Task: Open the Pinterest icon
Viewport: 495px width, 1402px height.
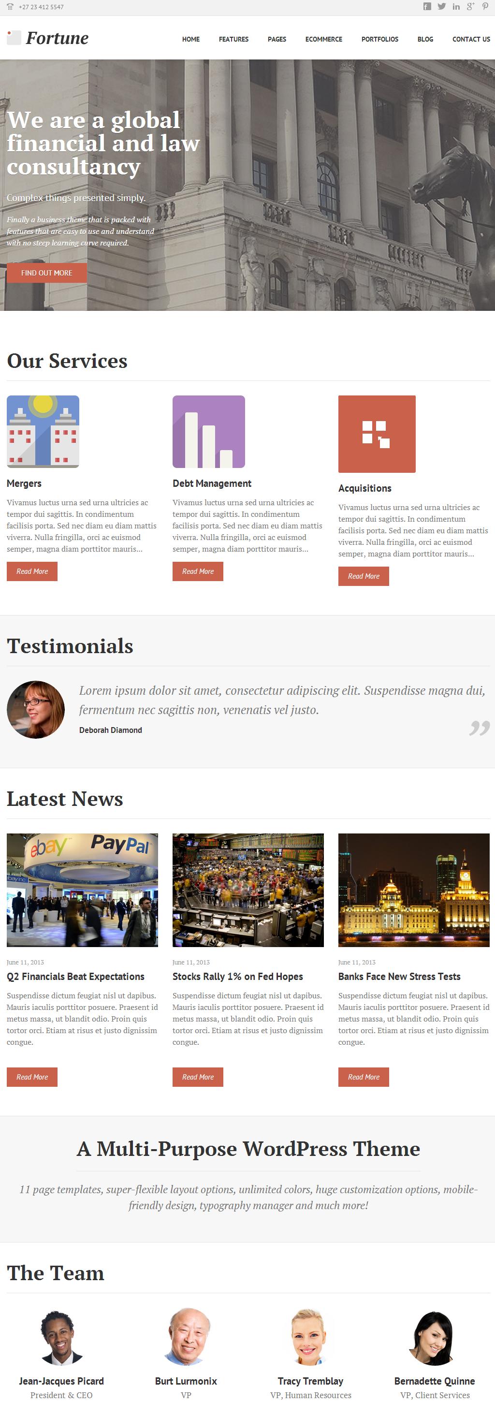Action: click(485, 7)
